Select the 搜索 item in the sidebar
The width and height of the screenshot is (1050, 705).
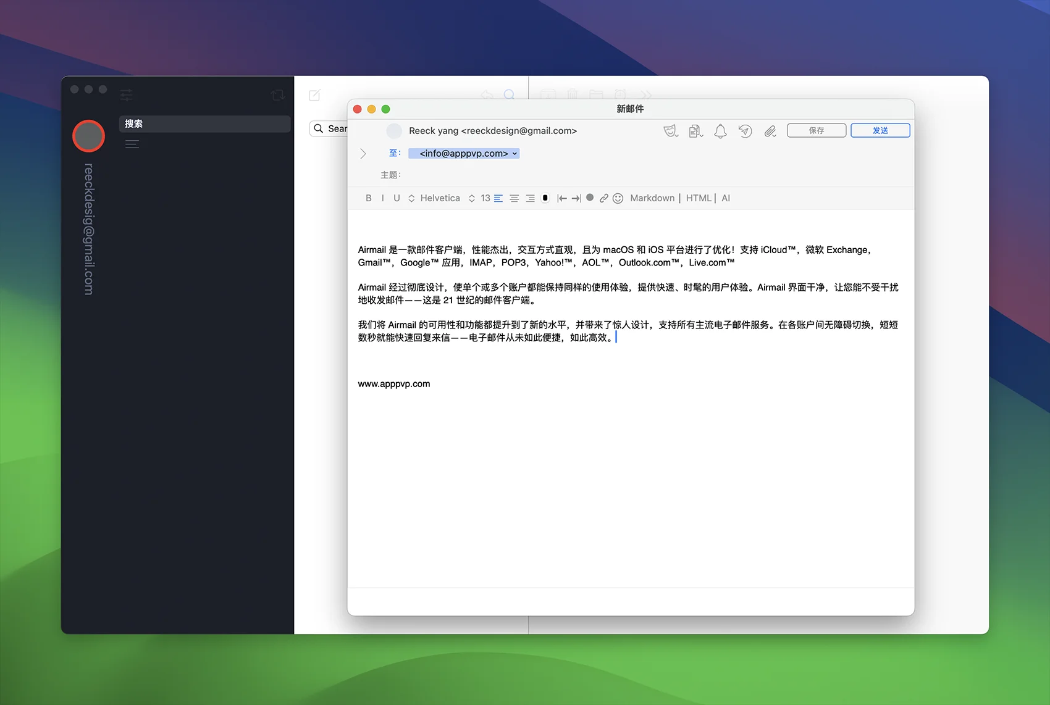pyautogui.click(x=204, y=123)
